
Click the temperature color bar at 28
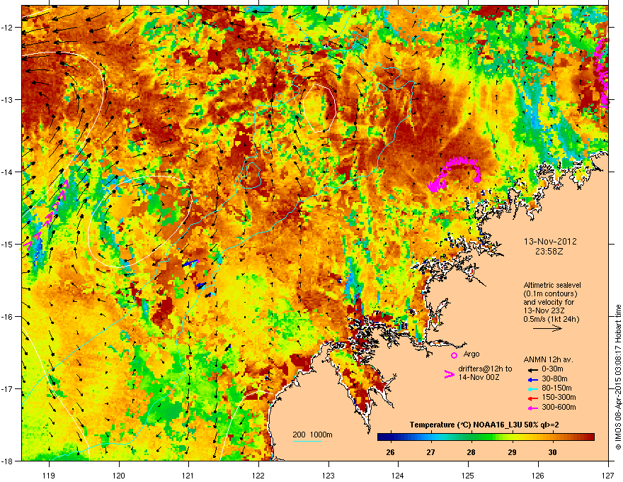pyautogui.click(x=471, y=437)
